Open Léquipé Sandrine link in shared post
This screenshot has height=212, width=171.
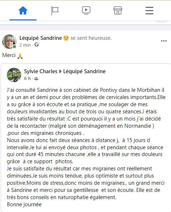click(x=84, y=71)
